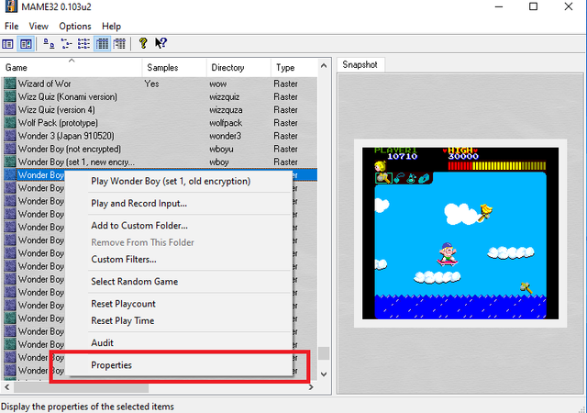Click the Wonder 3 (Japan 910520) icon

click(x=10, y=136)
